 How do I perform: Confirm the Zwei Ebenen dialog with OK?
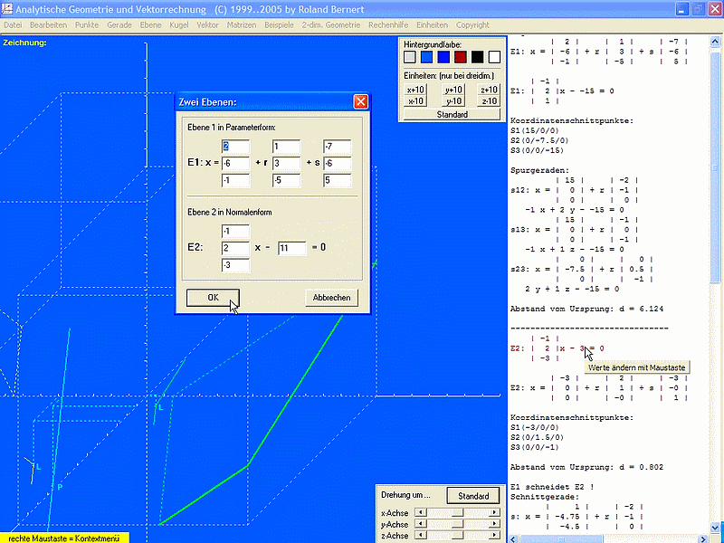tap(213, 297)
